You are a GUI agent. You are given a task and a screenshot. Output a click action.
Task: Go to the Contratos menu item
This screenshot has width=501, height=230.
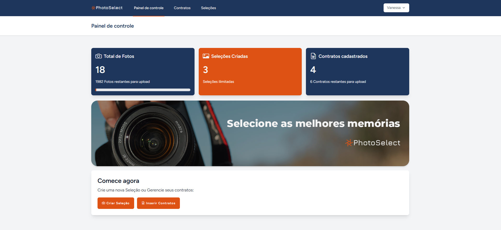[182, 8]
